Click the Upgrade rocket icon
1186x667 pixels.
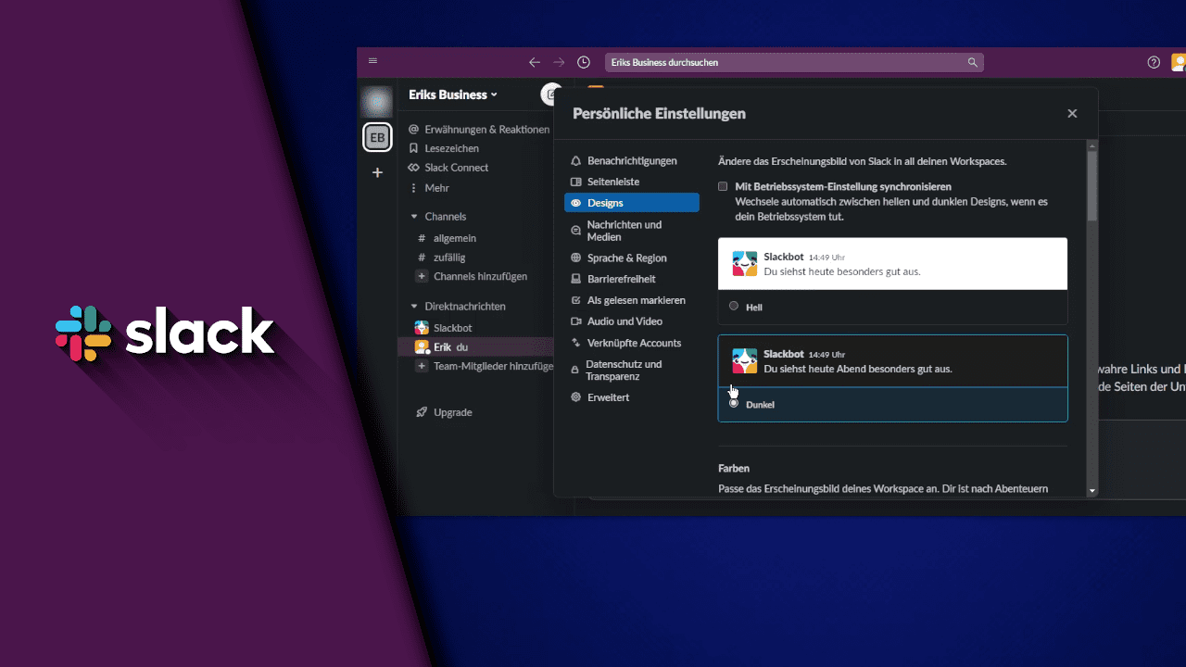(422, 412)
